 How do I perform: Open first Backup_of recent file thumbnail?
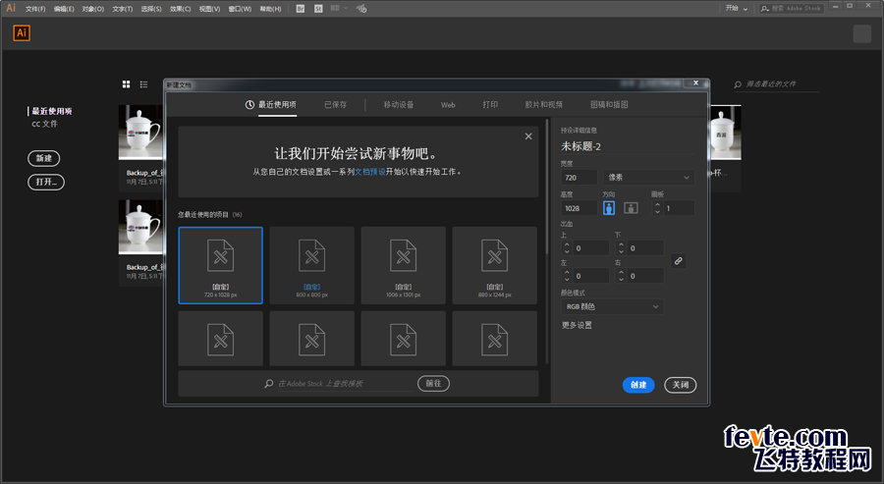point(140,133)
